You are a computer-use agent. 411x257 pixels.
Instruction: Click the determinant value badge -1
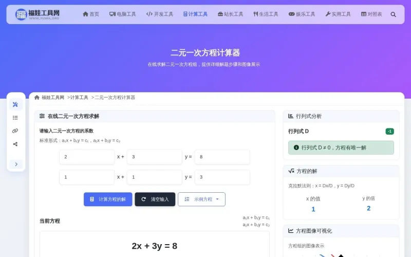tap(390, 132)
